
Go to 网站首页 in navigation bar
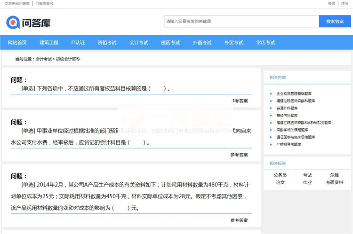[17, 43]
